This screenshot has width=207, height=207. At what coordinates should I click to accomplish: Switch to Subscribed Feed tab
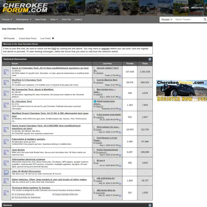click(27, 38)
